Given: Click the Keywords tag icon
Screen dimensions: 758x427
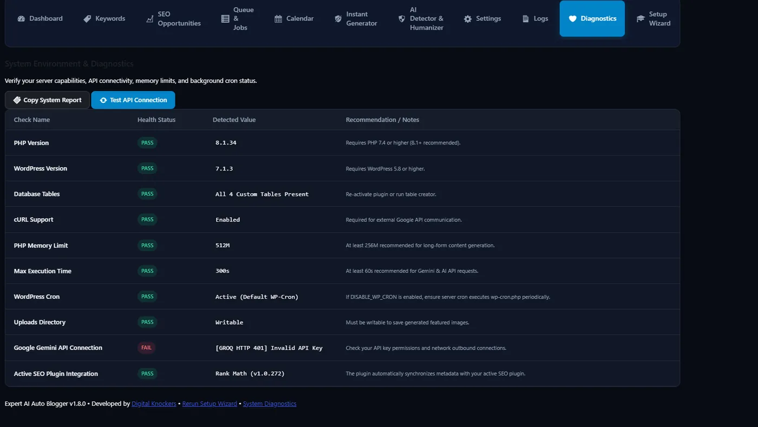Looking at the screenshot, I should click(x=87, y=18).
